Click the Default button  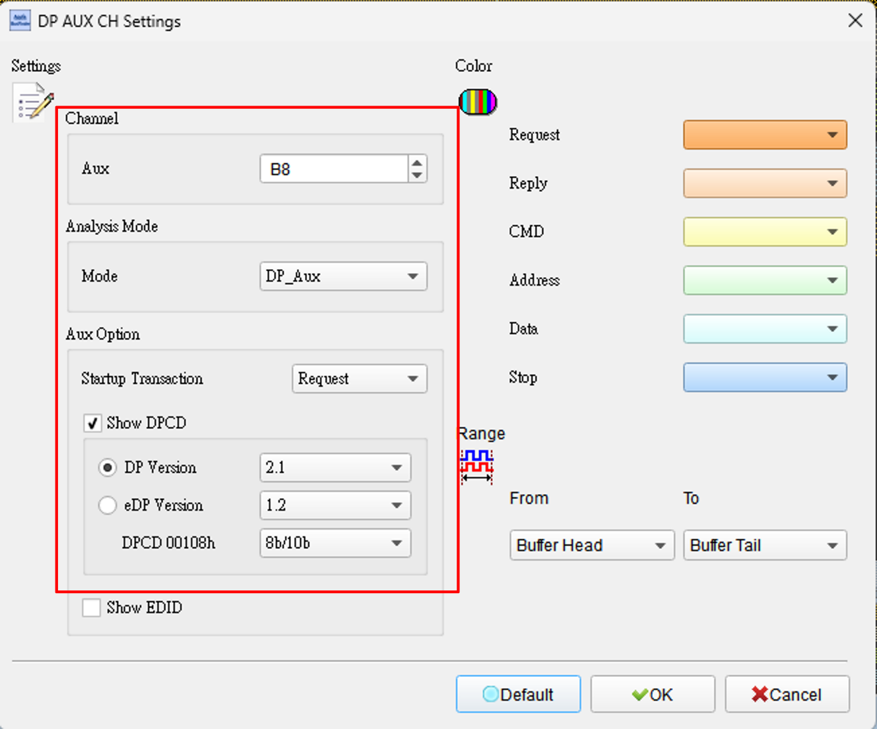pos(518,694)
